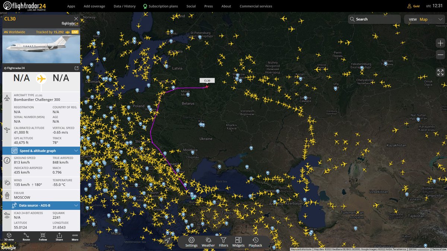The image size is (447, 251).
Task: Click the Google logo on map
Action: point(8,248)
